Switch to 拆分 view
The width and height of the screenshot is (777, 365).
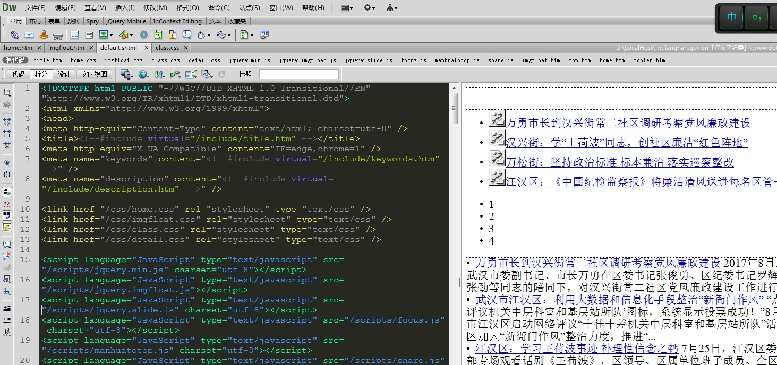tap(41, 74)
